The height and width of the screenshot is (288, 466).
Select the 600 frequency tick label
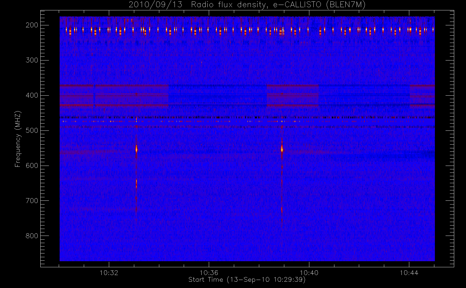coord(32,166)
